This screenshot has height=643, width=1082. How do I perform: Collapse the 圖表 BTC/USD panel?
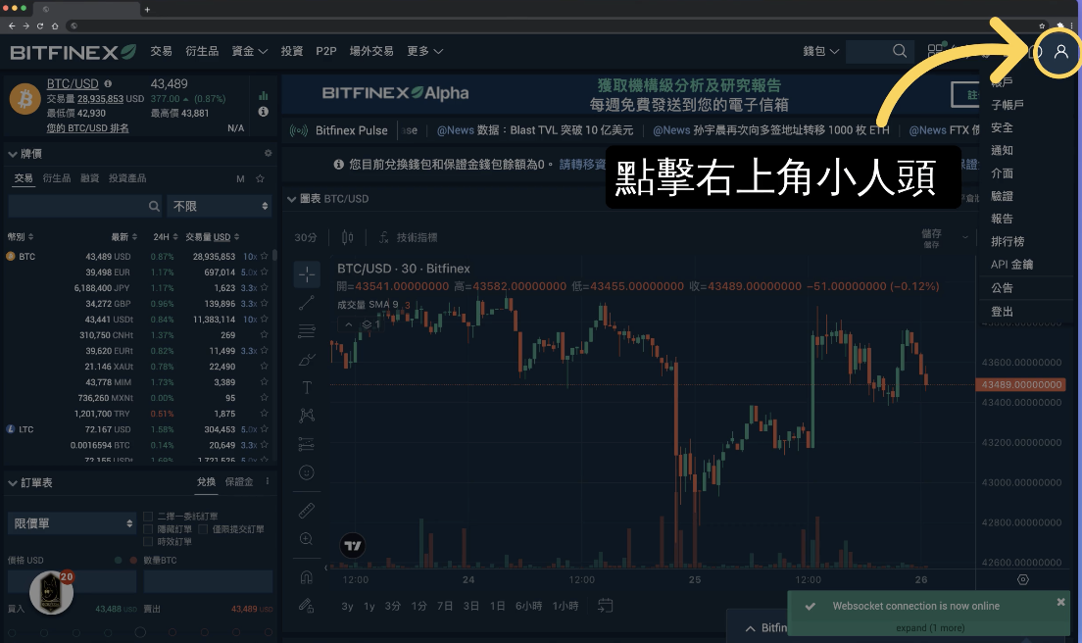[x=291, y=199]
